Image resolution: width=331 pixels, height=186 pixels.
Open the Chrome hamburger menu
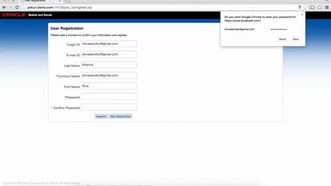(x=327, y=7)
